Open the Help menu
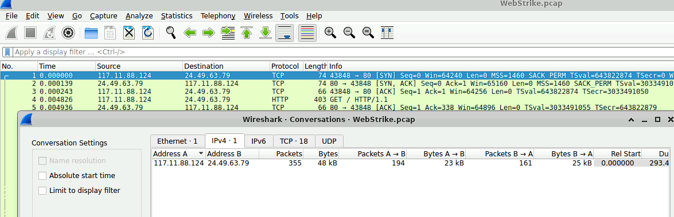 (x=314, y=16)
